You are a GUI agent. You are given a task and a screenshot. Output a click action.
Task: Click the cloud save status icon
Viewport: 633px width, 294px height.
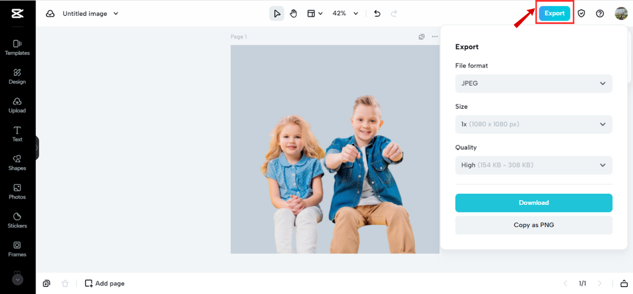(x=50, y=14)
